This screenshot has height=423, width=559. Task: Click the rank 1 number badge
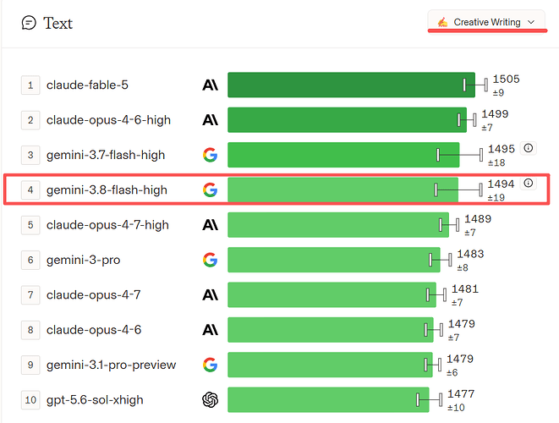(x=30, y=85)
